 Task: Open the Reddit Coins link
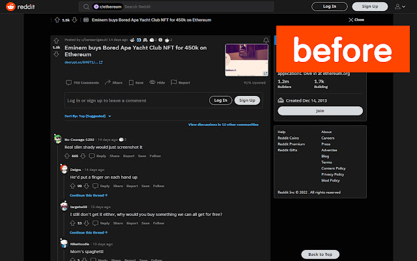click(288, 138)
